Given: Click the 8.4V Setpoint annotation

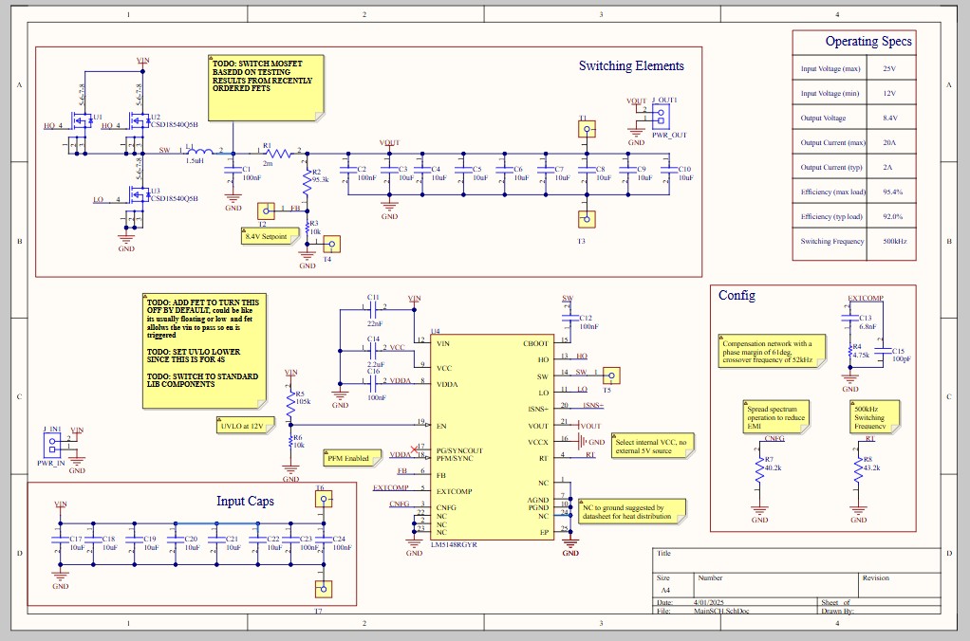Looking at the screenshot, I should [269, 235].
